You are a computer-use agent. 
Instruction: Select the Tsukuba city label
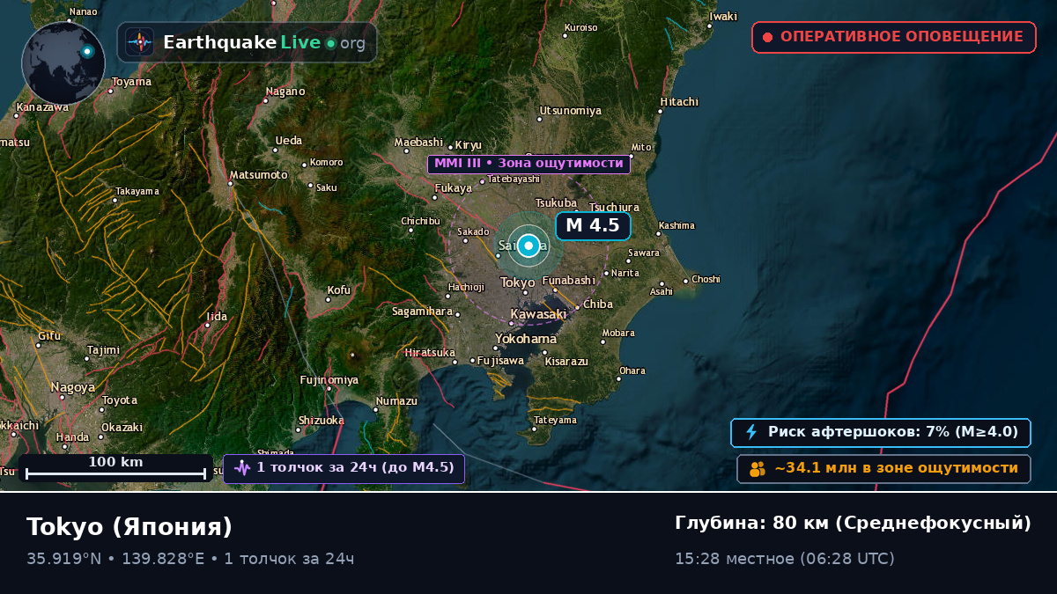click(x=556, y=203)
